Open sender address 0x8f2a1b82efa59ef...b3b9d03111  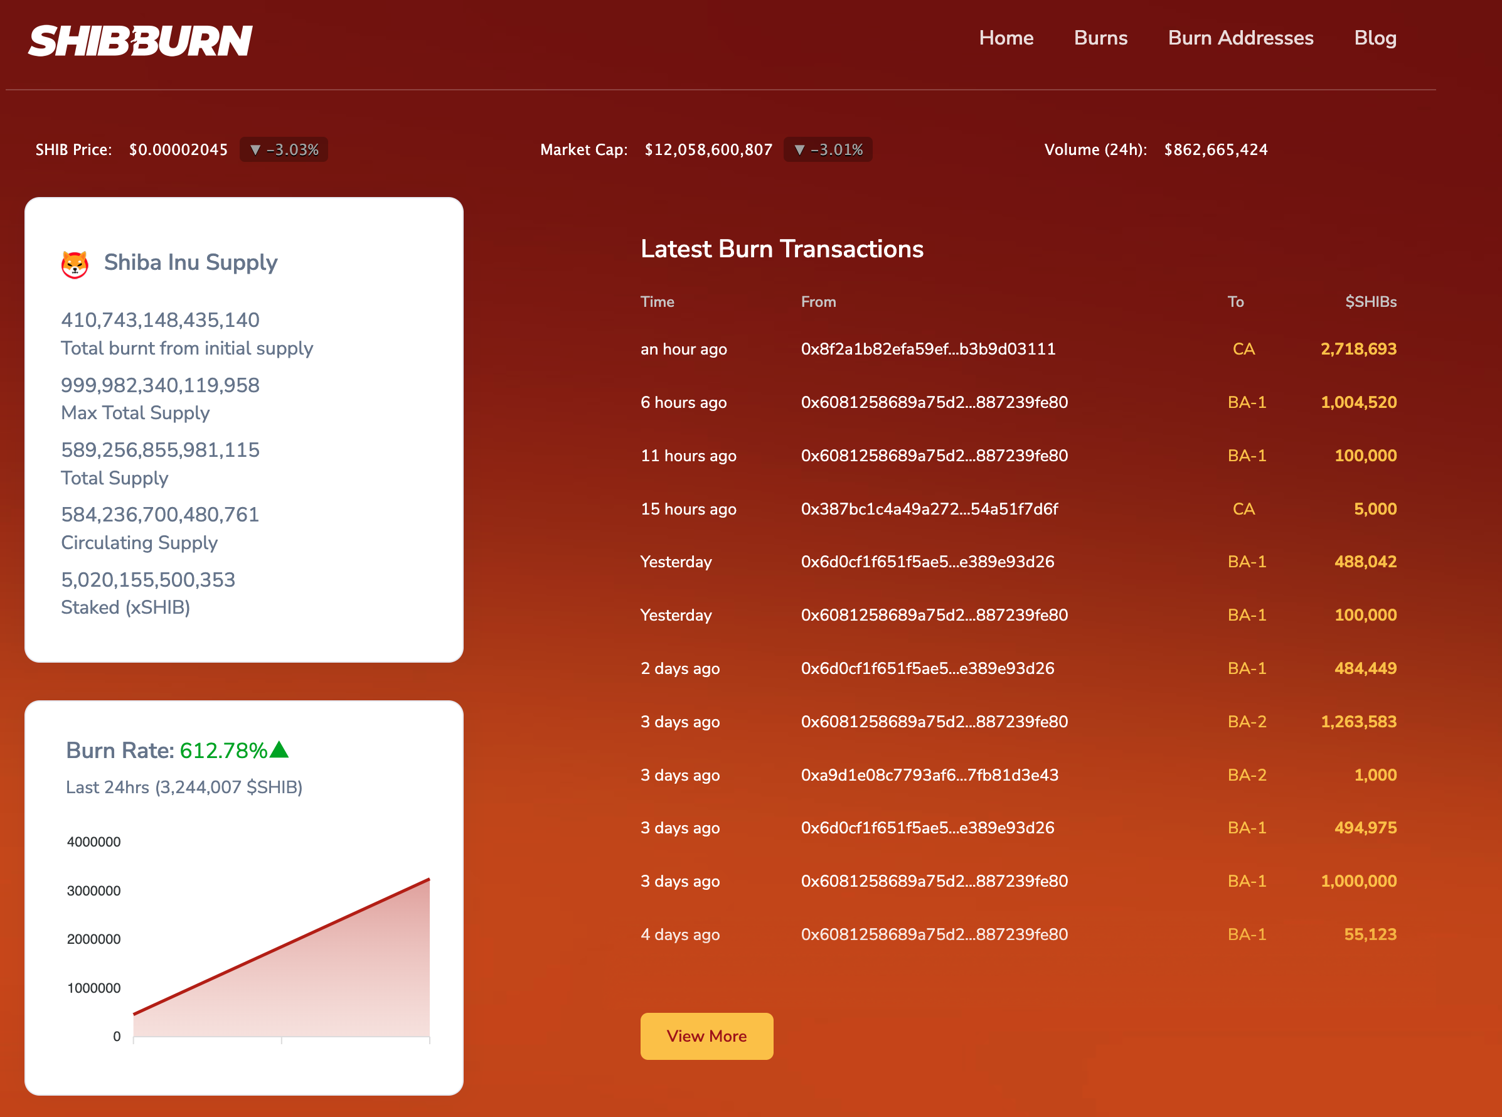click(x=927, y=349)
